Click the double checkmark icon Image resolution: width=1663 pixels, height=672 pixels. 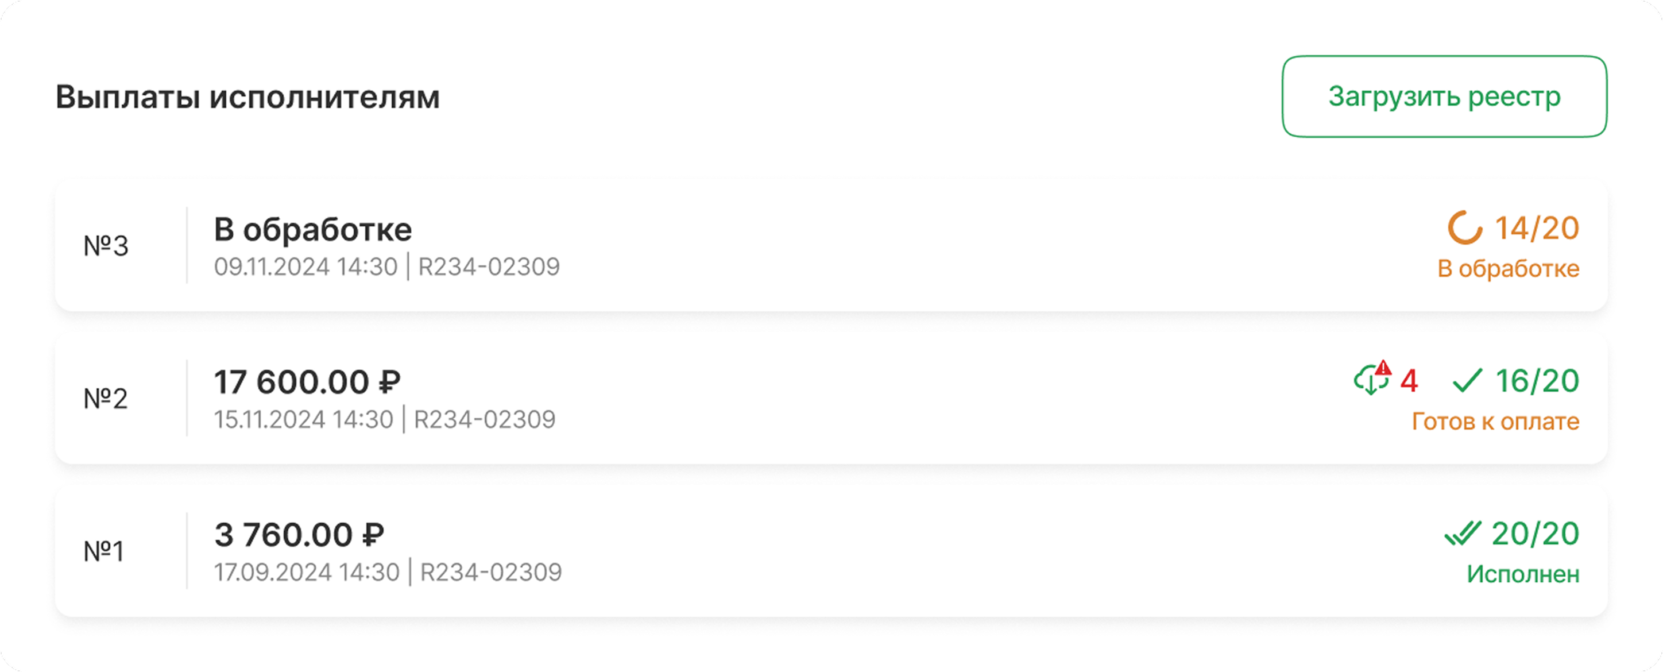pyautogui.click(x=1462, y=534)
